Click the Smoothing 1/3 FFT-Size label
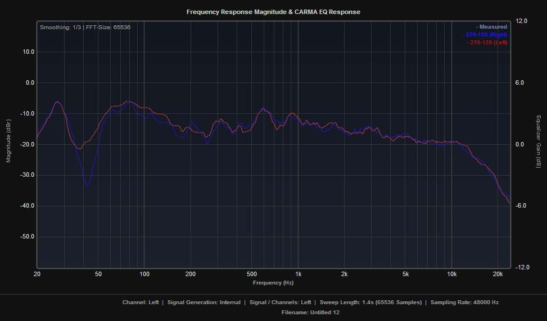 click(85, 27)
